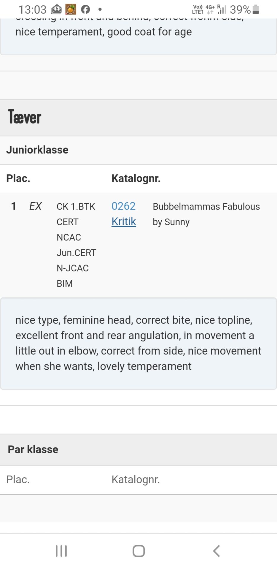Tap the orange game notification icon
The width and height of the screenshot is (277, 570).
point(71,9)
